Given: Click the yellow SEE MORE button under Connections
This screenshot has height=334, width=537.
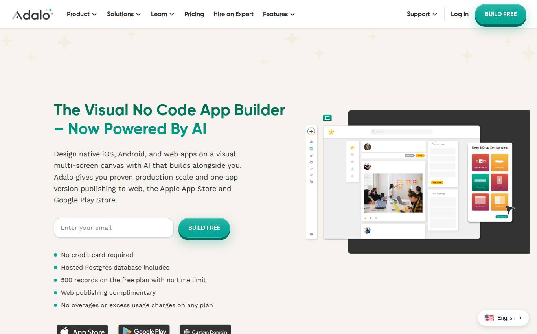Looking at the screenshot, I should coord(437,183).
